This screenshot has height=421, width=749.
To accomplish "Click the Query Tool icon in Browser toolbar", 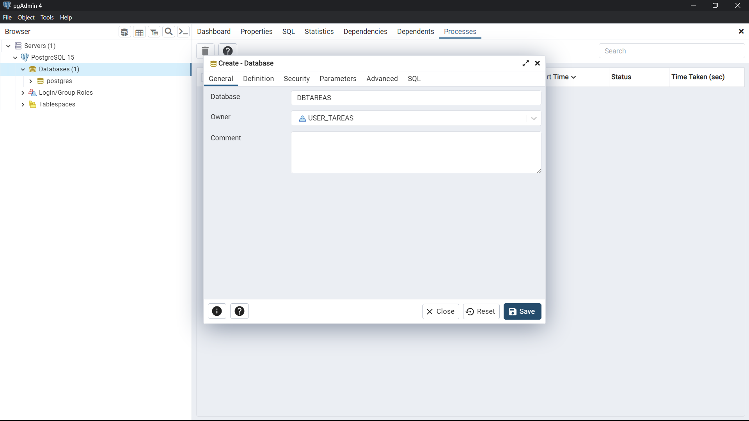I will point(124,32).
